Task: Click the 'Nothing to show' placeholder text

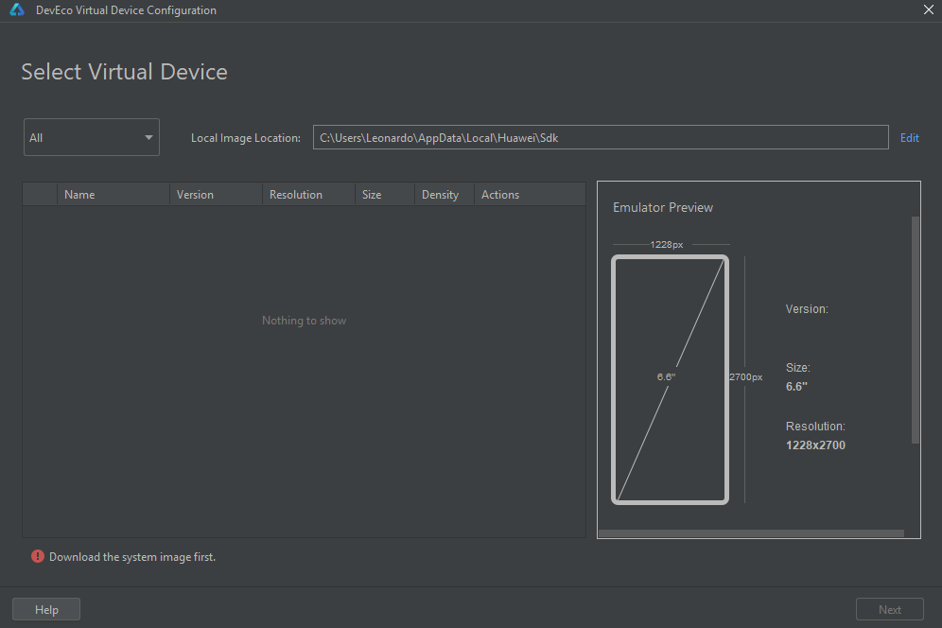Action: (304, 321)
